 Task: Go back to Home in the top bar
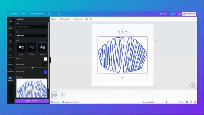13,14
